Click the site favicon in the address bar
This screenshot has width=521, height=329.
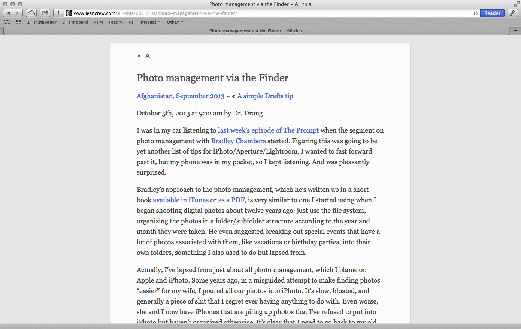point(69,13)
